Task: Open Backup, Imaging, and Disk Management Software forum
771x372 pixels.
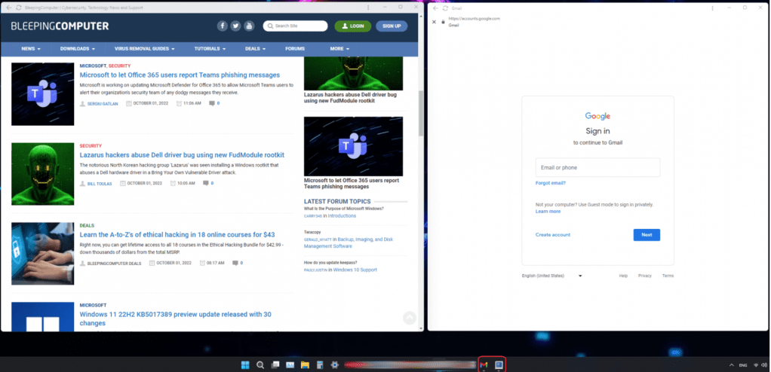Action: click(348, 243)
